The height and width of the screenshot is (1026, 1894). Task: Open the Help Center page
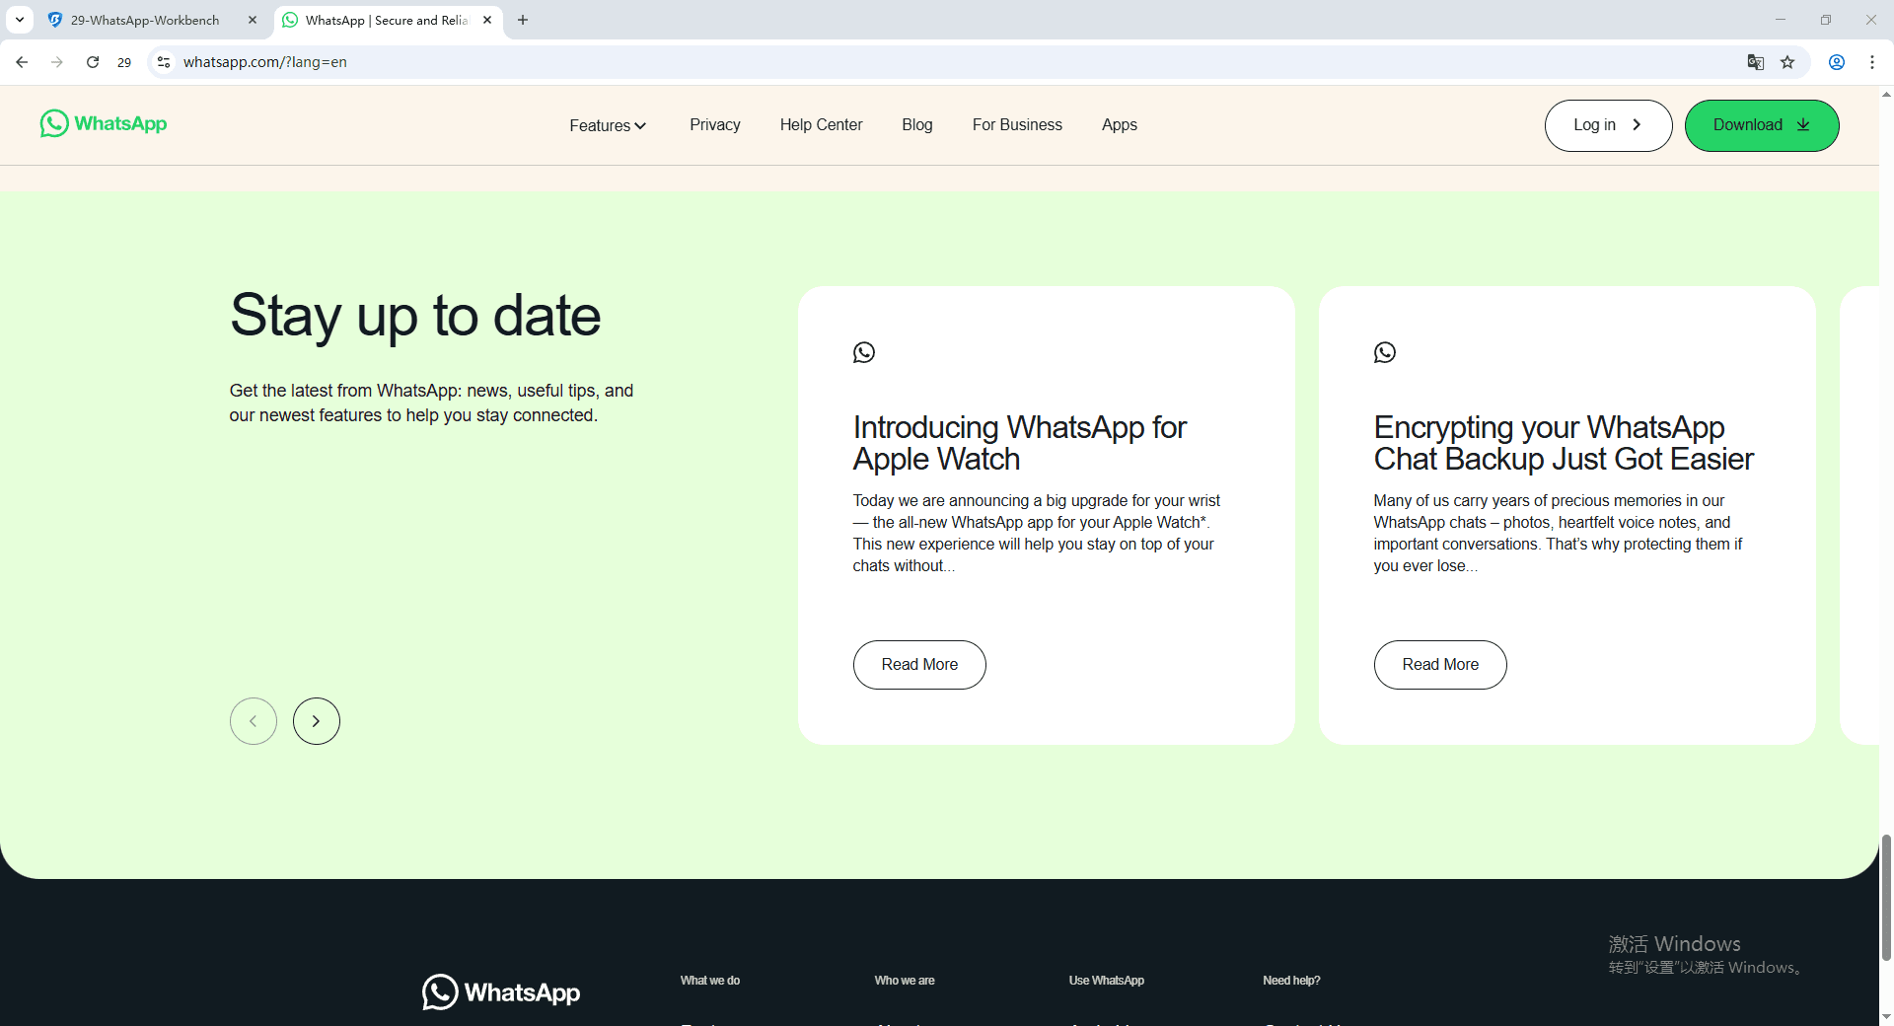pos(821,124)
